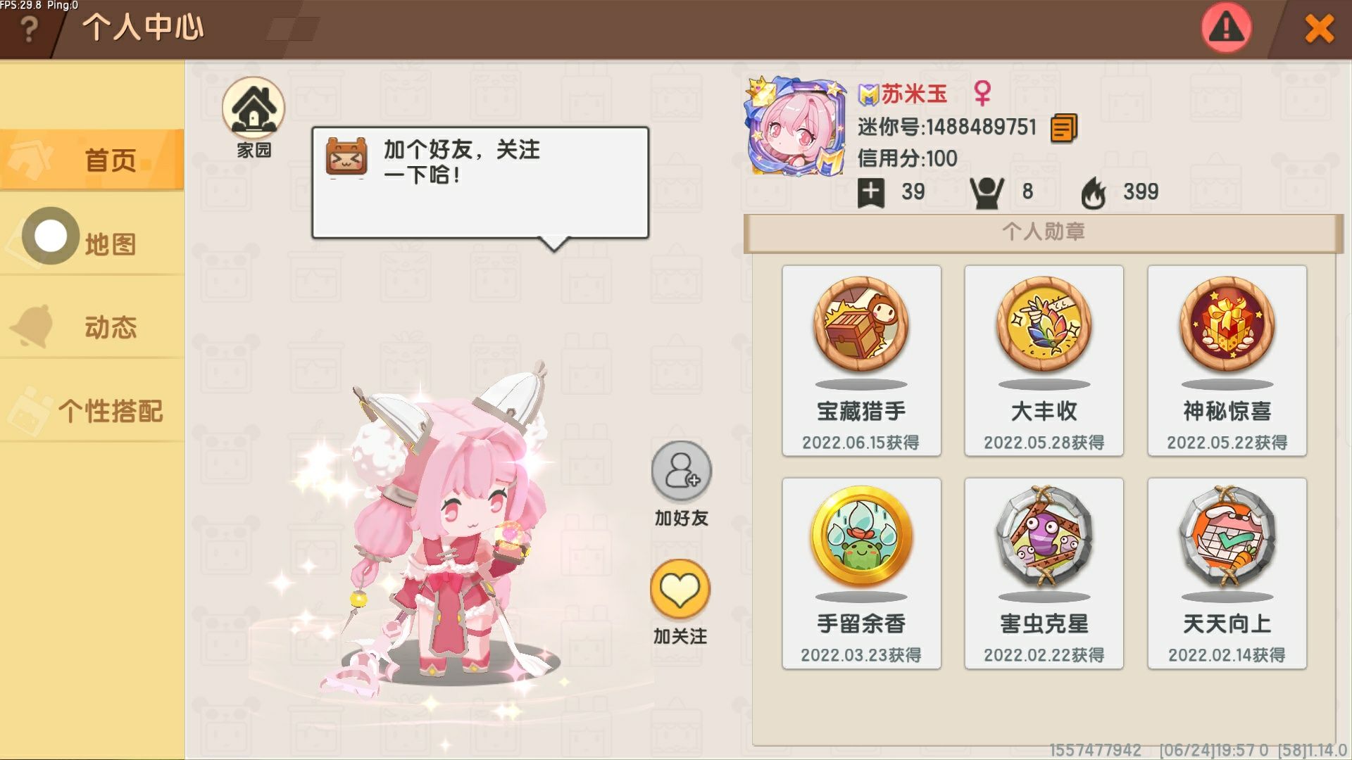Close the 个人中心 panel with orange X

[x=1319, y=30]
